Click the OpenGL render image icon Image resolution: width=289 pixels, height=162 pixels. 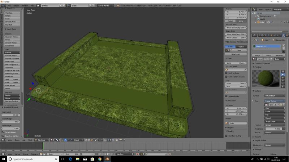click(121, 140)
